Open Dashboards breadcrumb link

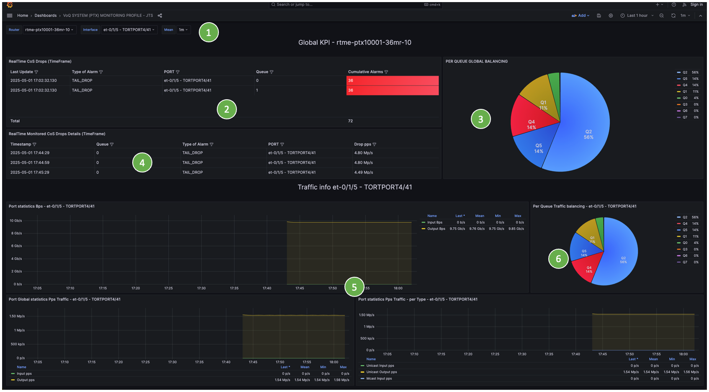click(45, 15)
